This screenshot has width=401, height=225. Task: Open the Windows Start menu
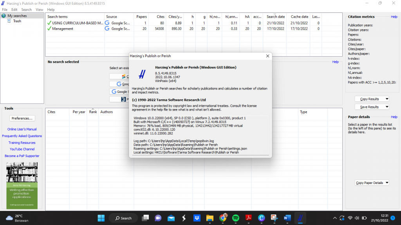click(x=101, y=218)
